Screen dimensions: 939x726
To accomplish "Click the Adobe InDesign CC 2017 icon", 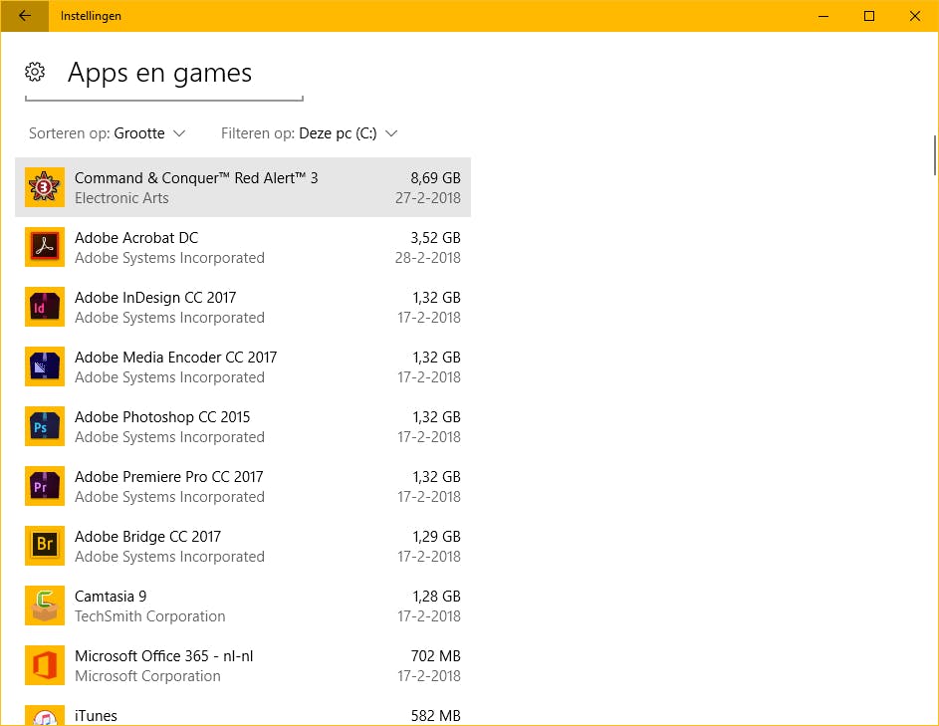I will [x=44, y=307].
